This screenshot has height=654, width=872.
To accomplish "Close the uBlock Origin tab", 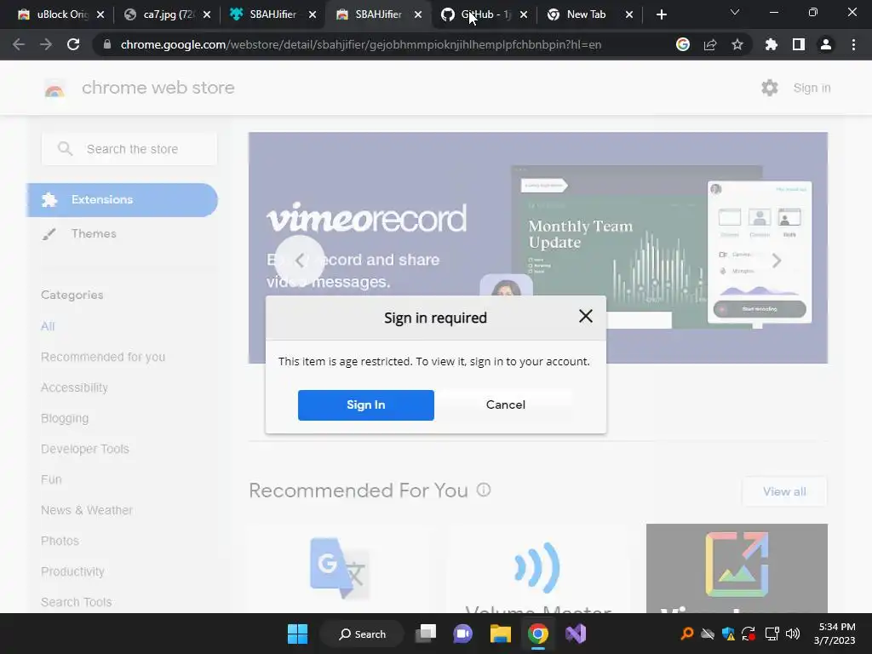I will click(100, 14).
